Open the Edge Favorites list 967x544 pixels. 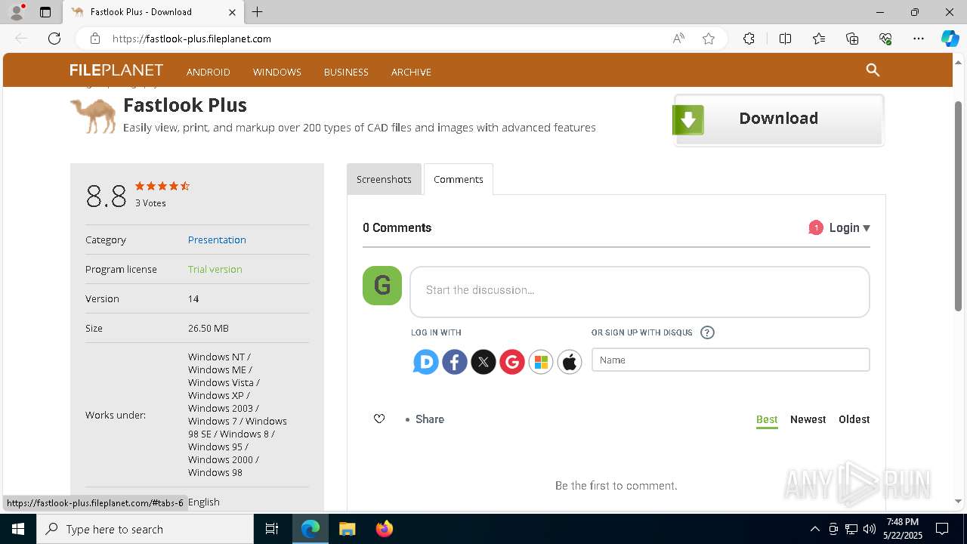pos(819,39)
